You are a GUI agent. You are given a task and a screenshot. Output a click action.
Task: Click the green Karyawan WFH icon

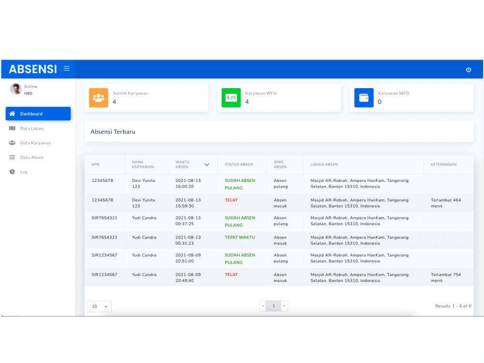(231, 98)
